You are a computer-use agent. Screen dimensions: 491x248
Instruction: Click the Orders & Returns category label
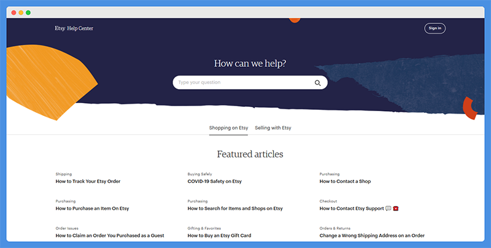pyautogui.click(x=334, y=228)
